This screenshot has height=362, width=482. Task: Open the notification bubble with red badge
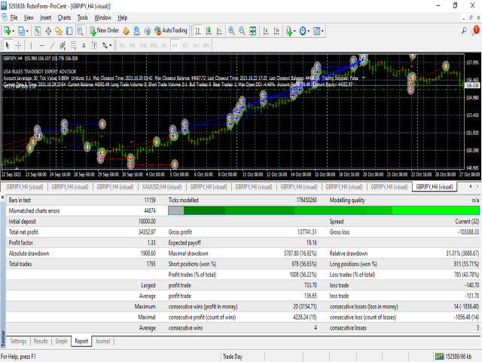tap(475, 30)
